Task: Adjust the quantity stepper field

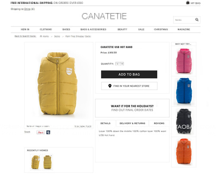Action: (x=120, y=64)
